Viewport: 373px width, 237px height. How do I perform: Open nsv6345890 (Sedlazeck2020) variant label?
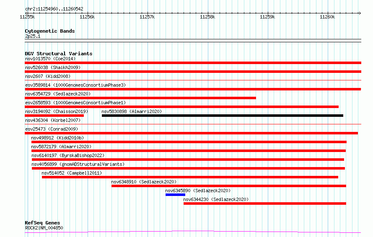[x=198, y=191]
